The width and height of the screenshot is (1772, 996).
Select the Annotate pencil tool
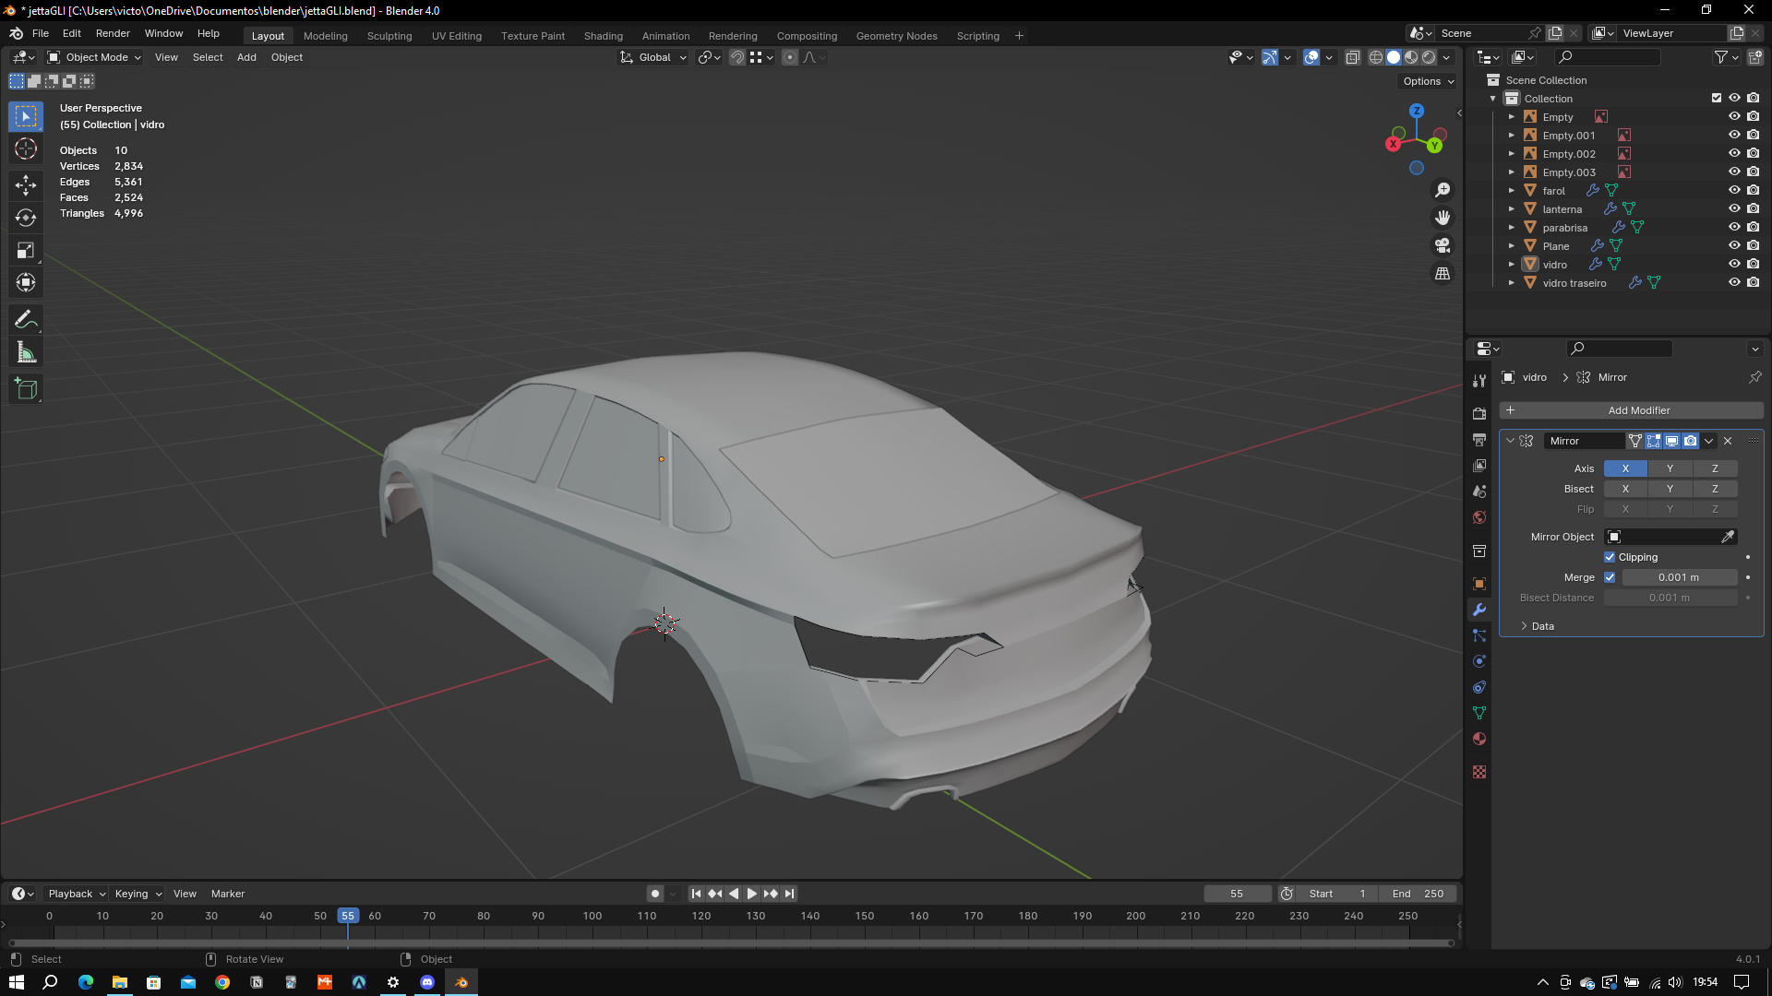[26, 320]
